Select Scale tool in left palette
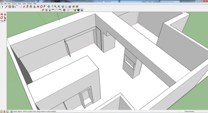The height and width of the screenshot is (113, 208). [x=2, y=21]
